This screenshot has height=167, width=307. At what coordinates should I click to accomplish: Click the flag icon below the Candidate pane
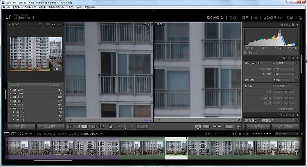pyautogui.click(x=156, y=120)
